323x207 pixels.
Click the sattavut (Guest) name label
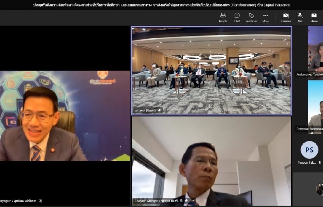[145, 110]
